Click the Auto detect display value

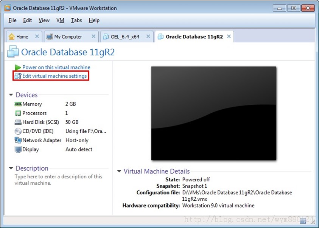pyautogui.click(x=79, y=149)
